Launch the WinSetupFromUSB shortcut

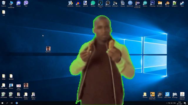[x=115, y=4]
